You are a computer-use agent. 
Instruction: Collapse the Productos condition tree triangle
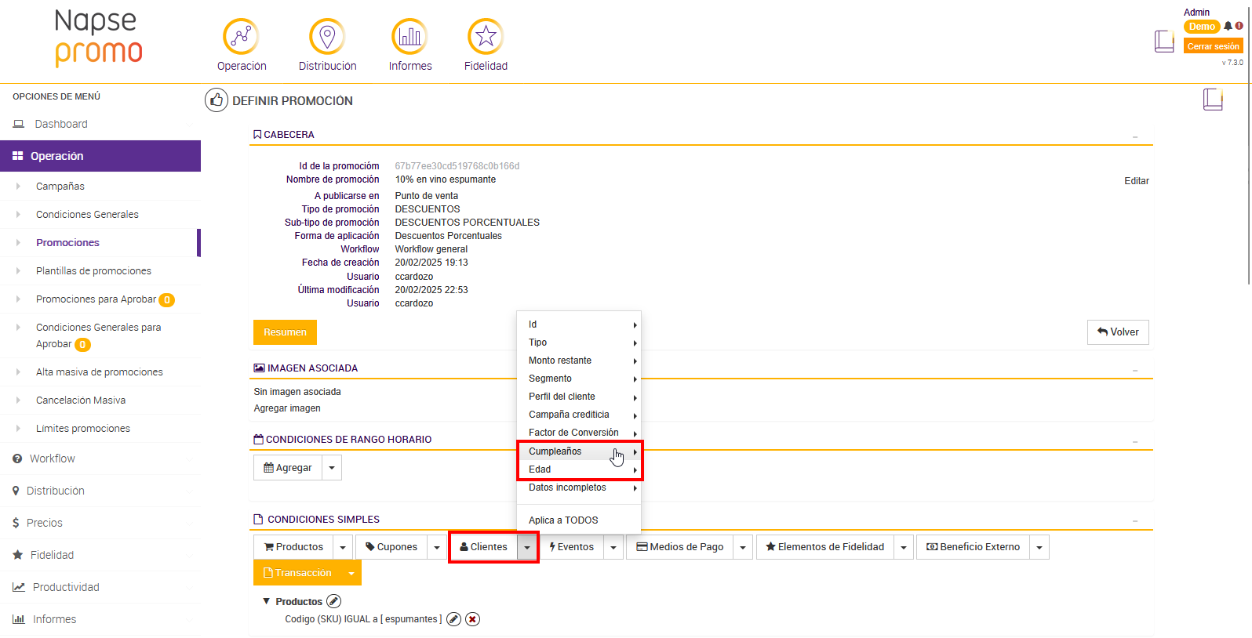pos(267,601)
